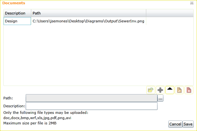Viewport: 197px width, 131px height.
Task: Click the open document folder icon
Action: point(151,90)
